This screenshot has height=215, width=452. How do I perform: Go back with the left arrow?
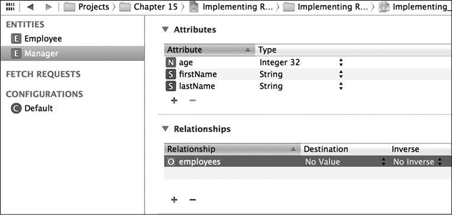point(30,7)
